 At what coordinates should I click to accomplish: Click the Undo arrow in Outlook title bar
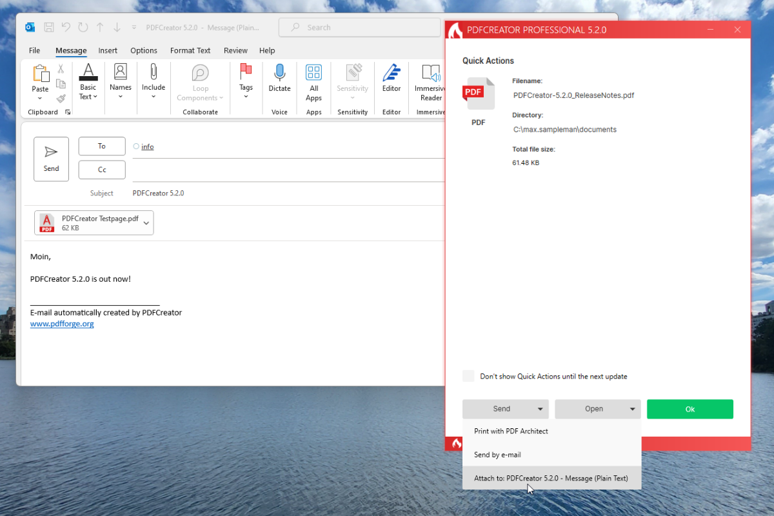click(66, 27)
